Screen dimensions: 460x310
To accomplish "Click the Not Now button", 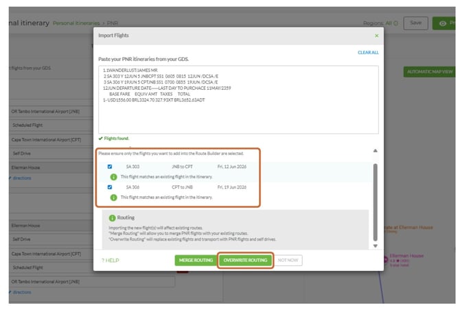I will click(288, 260).
